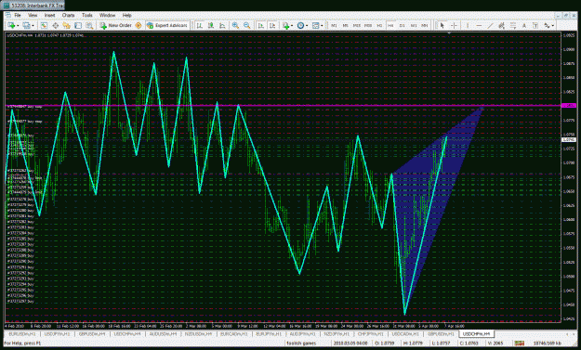581x350 pixels.
Task: Expand the Indicators dropdown arrow
Action: tap(292, 25)
